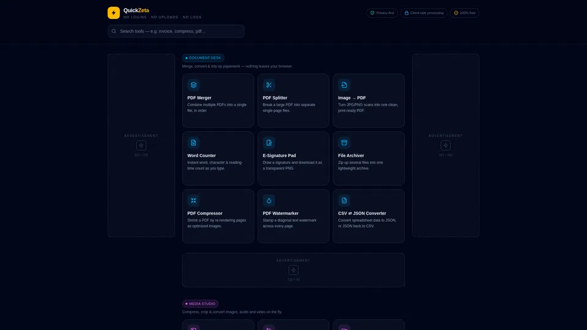587x330 pixels.
Task: Open the E-Signature Pad pen icon
Action: 269,142
